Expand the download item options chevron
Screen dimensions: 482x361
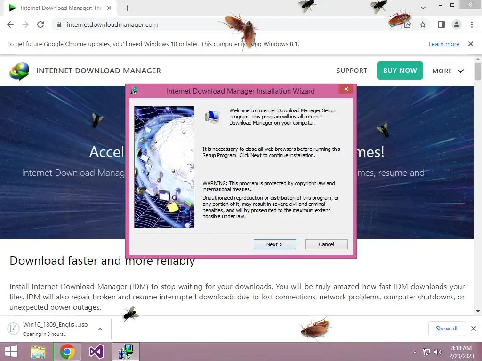click(x=100, y=329)
